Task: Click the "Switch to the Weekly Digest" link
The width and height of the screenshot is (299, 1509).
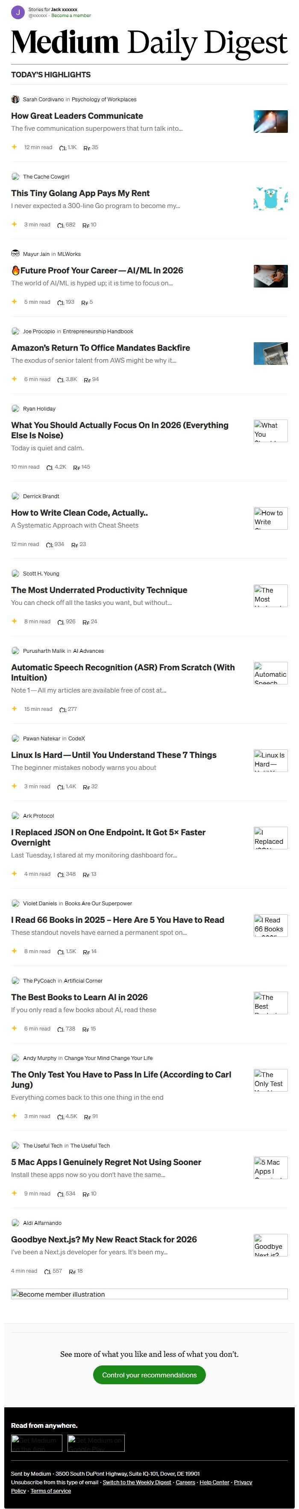Action: click(137, 1482)
